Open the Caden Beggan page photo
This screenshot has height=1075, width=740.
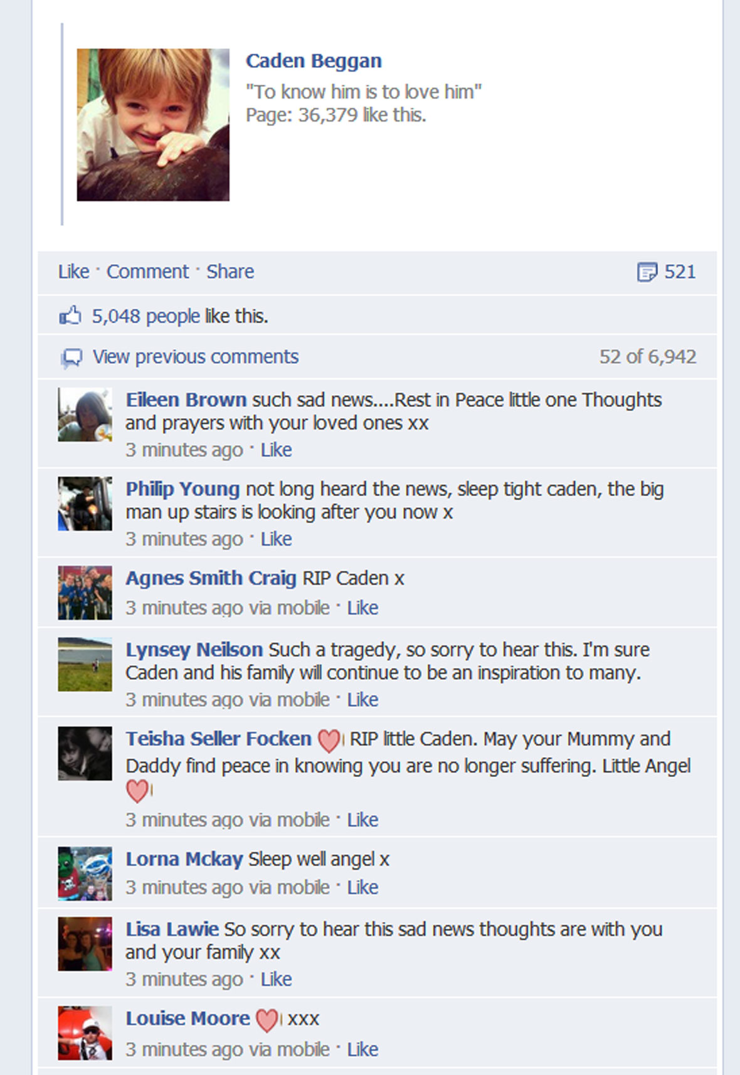[153, 125]
